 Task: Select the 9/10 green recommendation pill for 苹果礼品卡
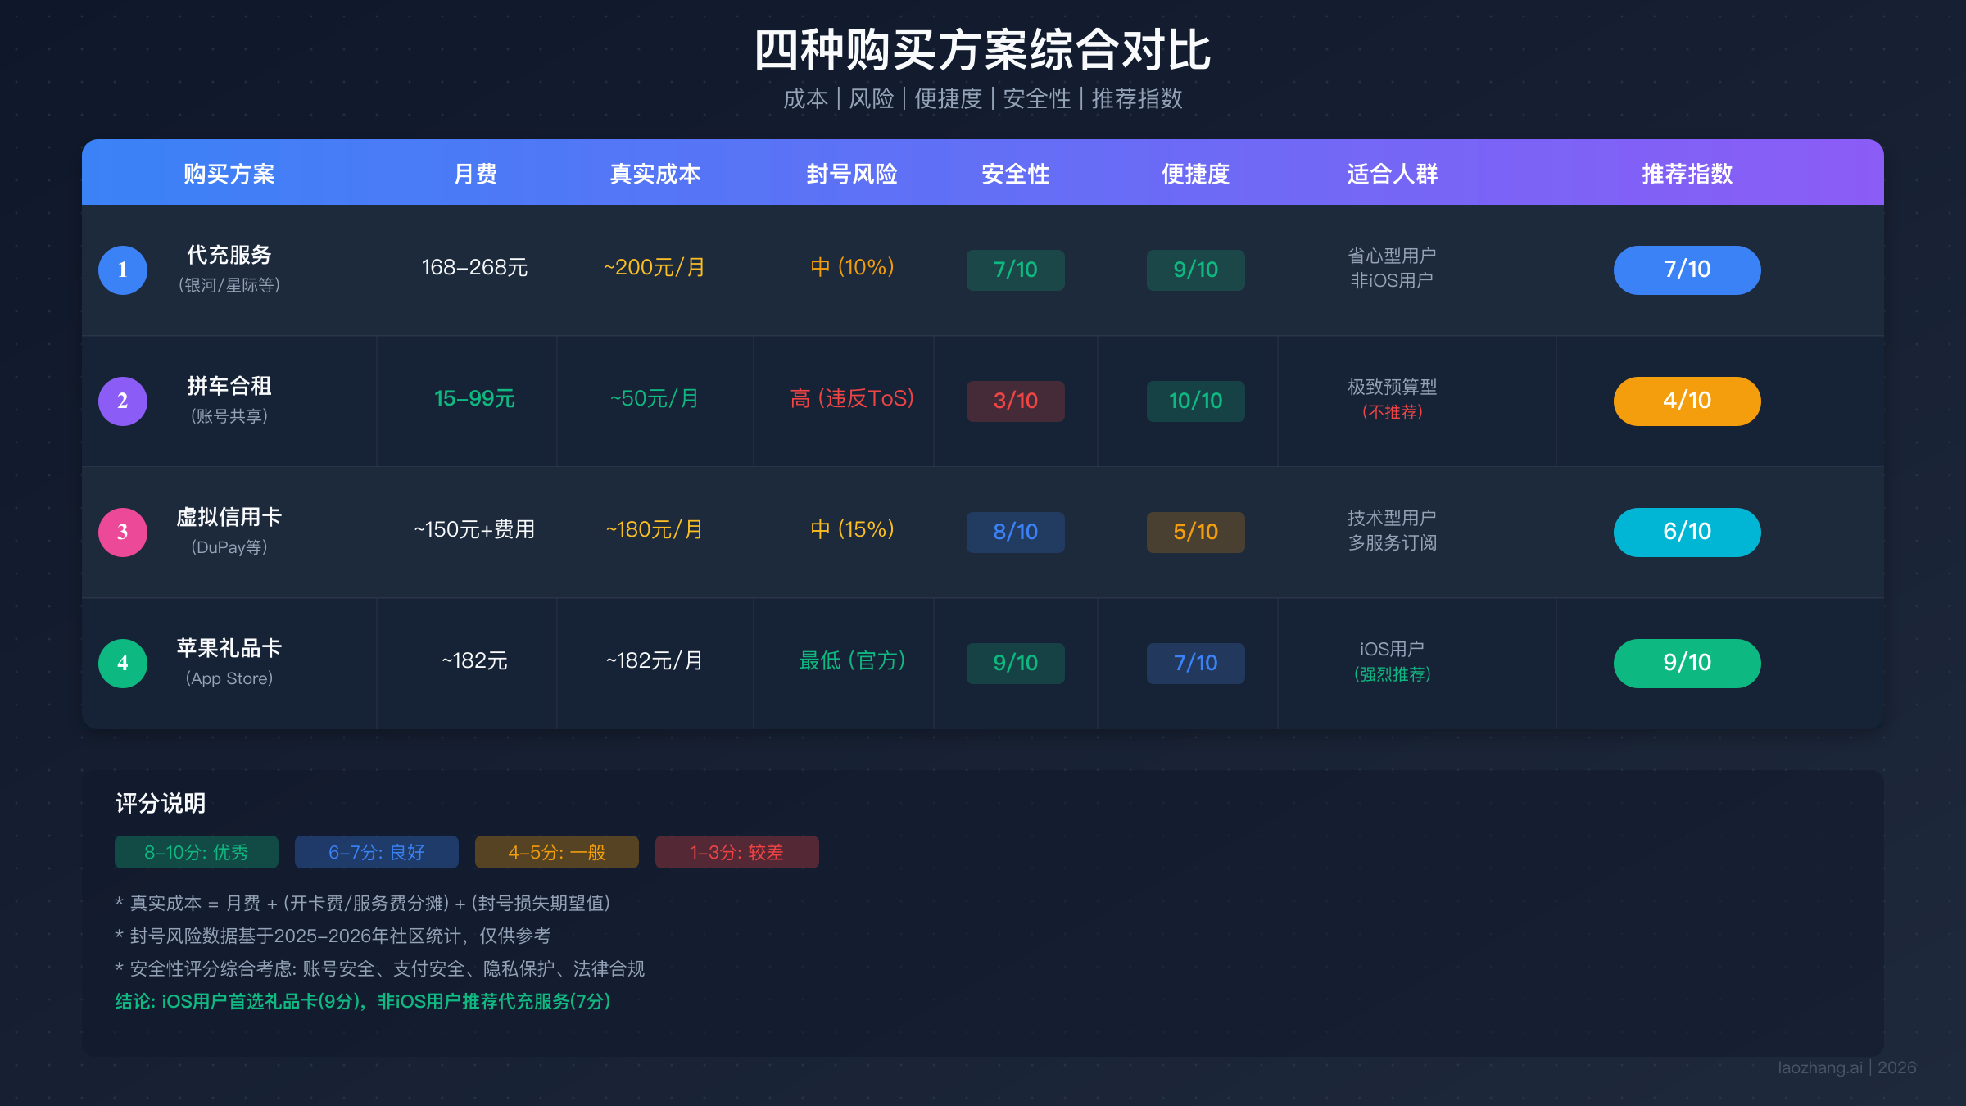tap(1686, 663)
